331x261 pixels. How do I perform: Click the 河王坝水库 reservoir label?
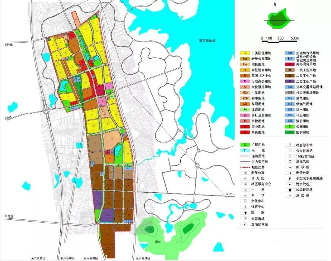click(x=207, y=40)
